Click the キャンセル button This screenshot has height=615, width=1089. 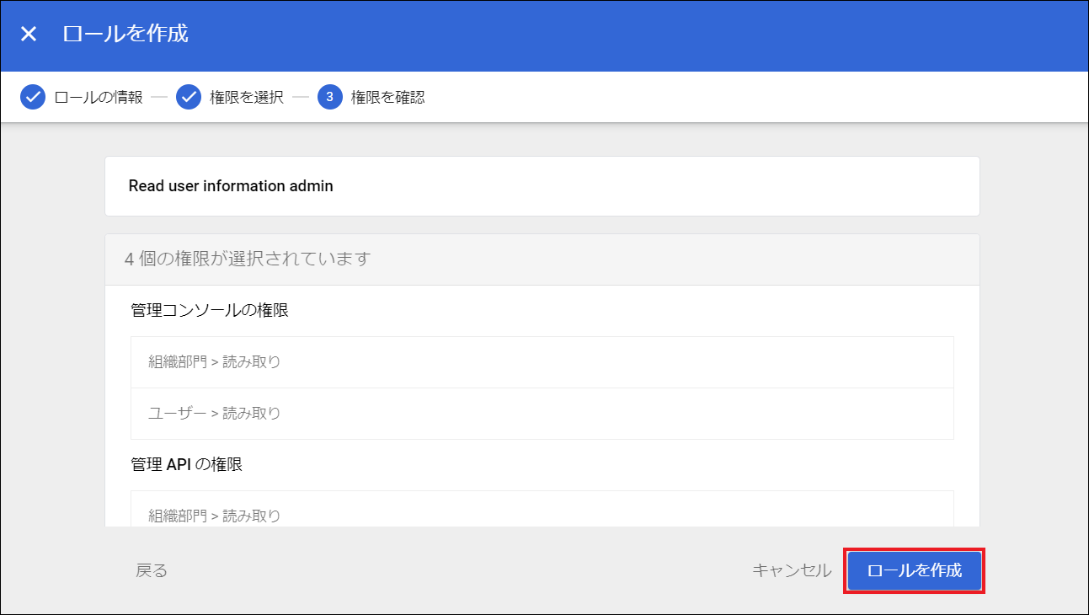tap(791, 570)
